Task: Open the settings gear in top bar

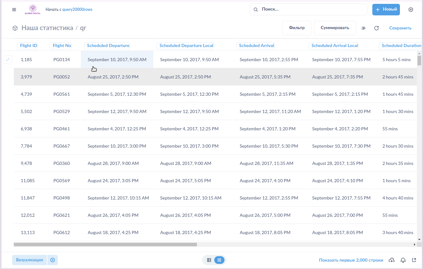Action: [410, 10]
